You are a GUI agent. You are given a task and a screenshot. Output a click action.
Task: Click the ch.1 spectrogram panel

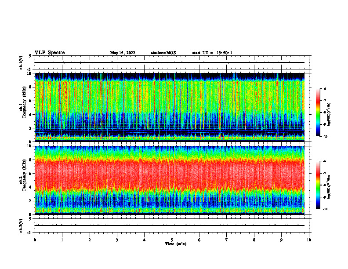point(170,107)
